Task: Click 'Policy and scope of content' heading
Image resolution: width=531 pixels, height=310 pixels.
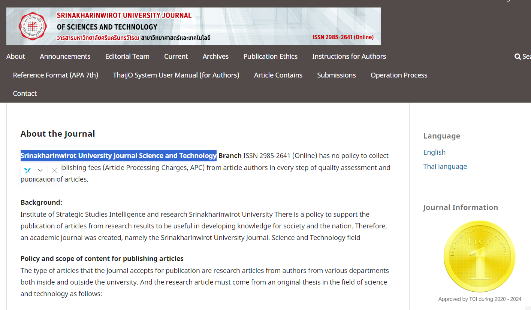Action: [x=102, y=258]
